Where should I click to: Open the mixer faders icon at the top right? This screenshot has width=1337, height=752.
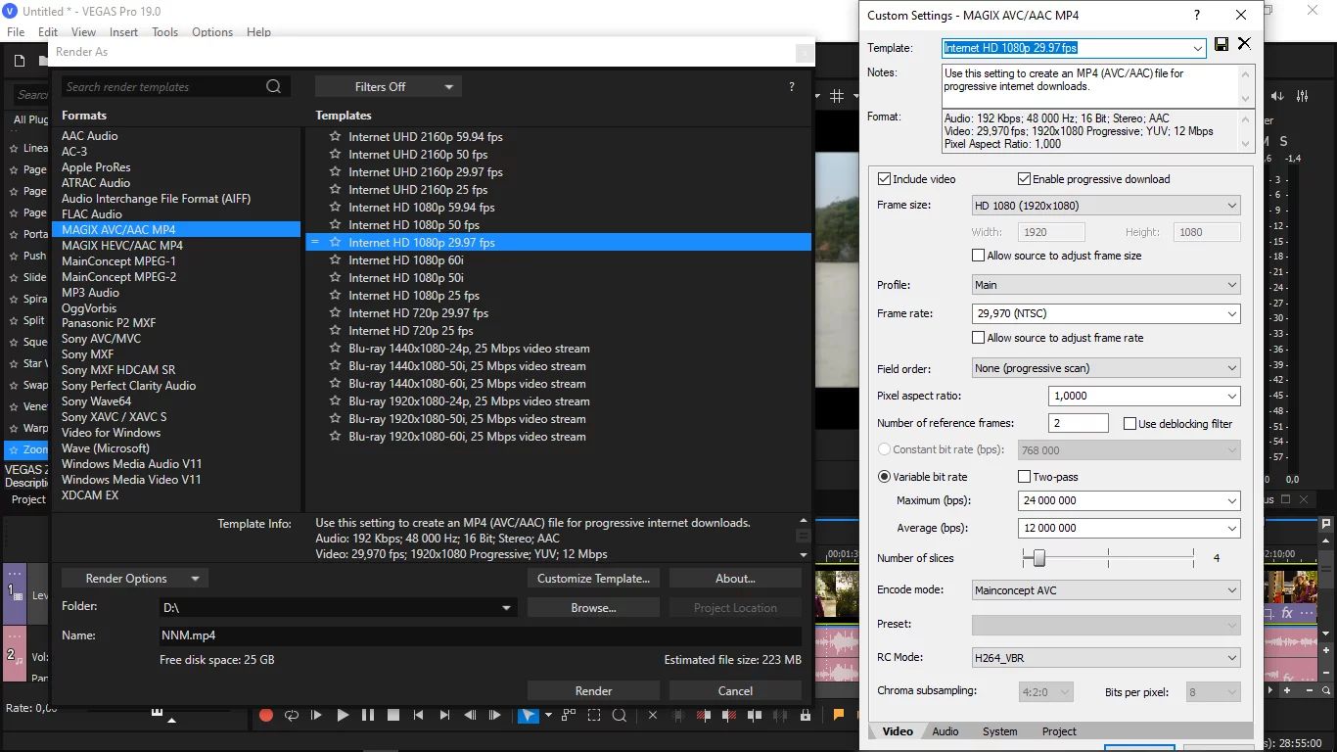1303,96
